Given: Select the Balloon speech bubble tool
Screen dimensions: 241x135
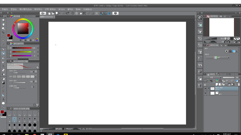Looking at the screenshot, I should tap(3, 103).
